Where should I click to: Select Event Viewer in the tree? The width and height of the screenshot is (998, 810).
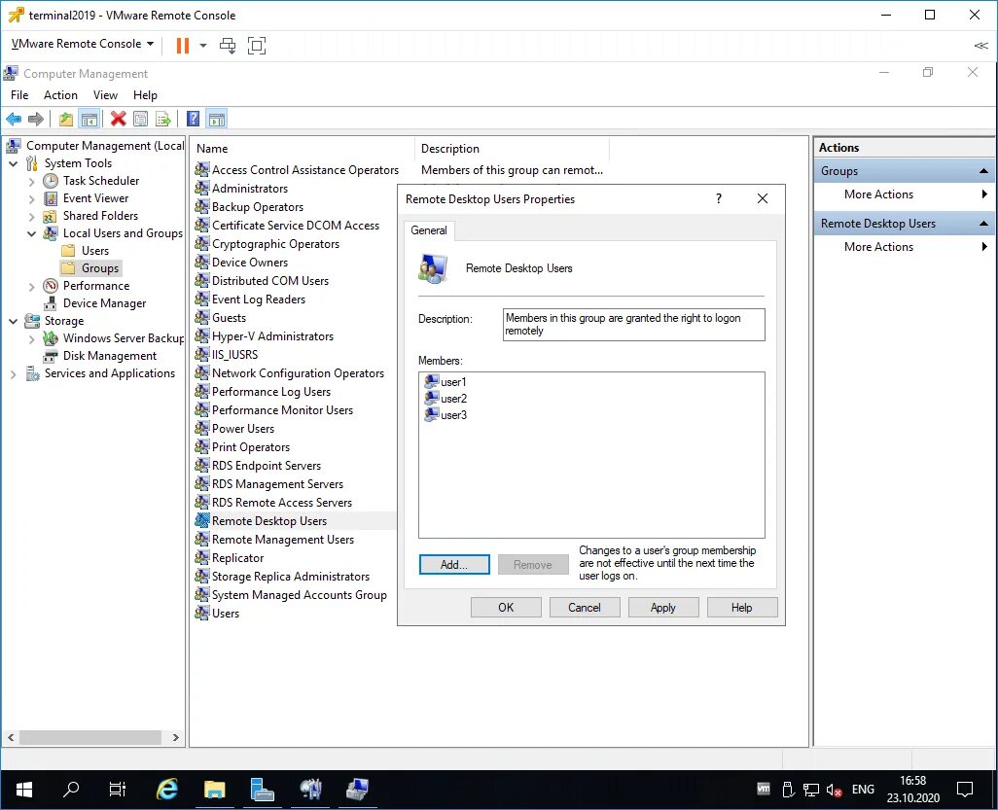pos(95,198)
